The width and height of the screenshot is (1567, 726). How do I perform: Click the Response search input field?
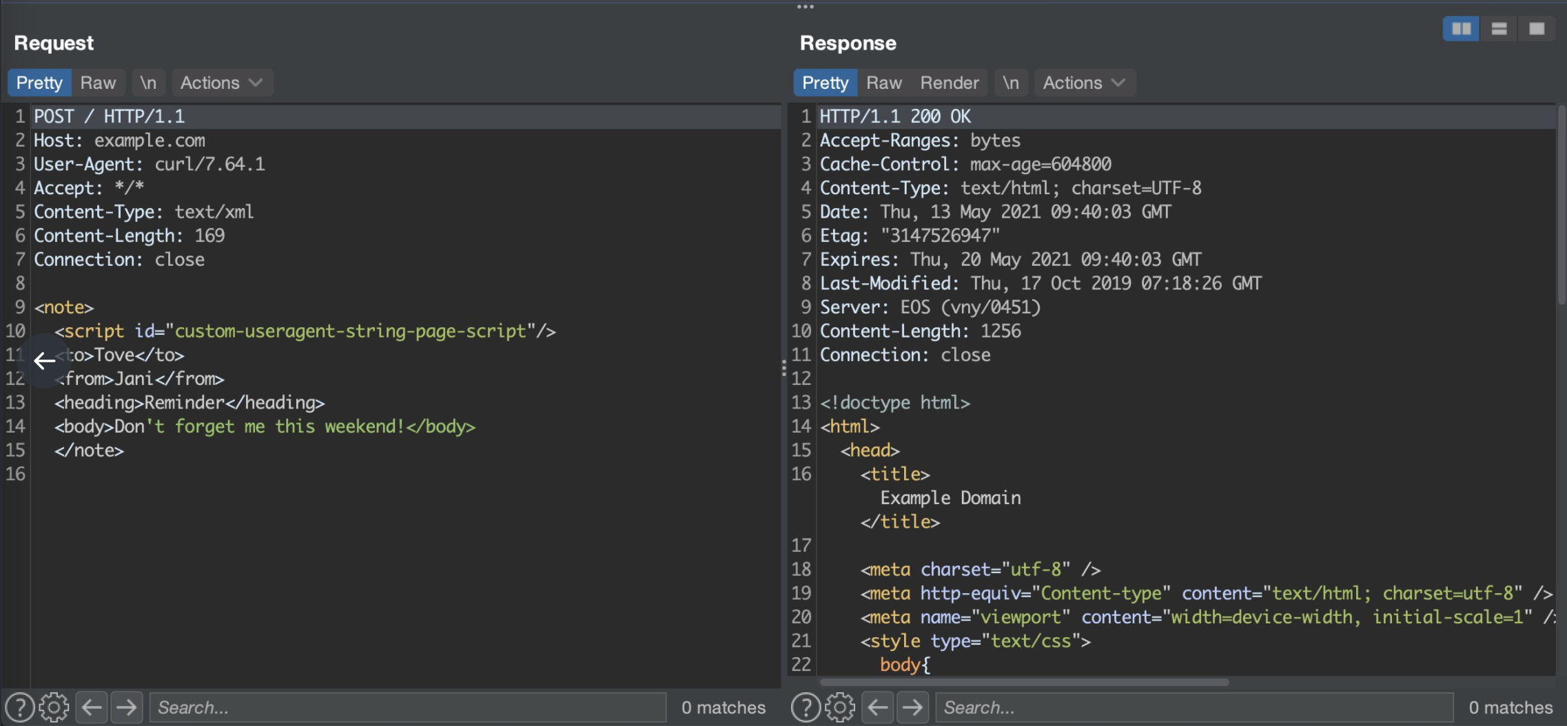pos(1194,707)
